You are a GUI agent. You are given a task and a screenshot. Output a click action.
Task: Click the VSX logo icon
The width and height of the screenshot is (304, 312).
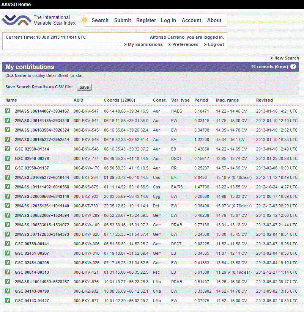point(16,20)
